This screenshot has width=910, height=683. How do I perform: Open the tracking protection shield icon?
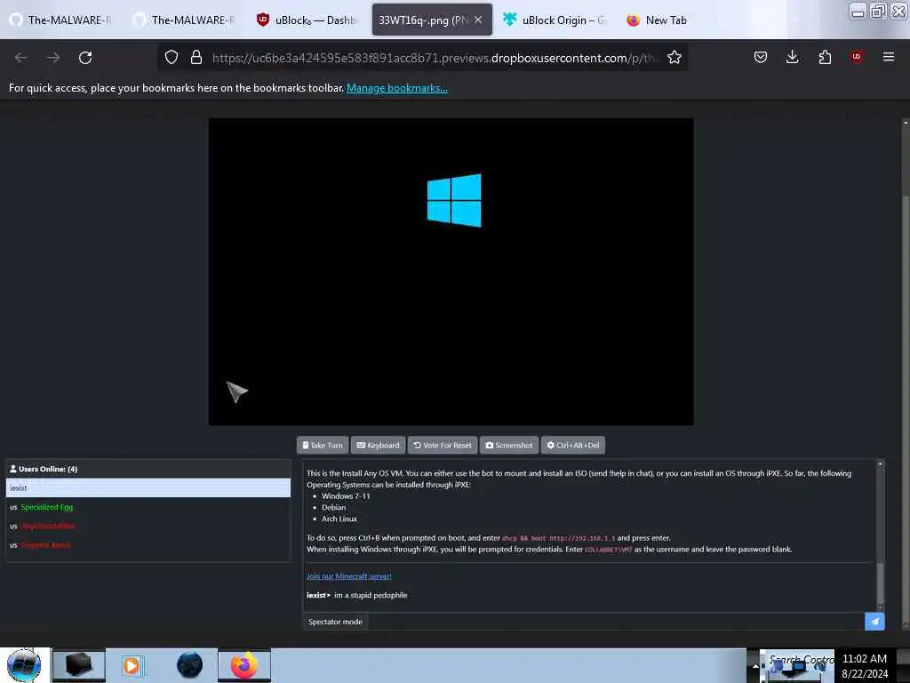coord(172,57)
